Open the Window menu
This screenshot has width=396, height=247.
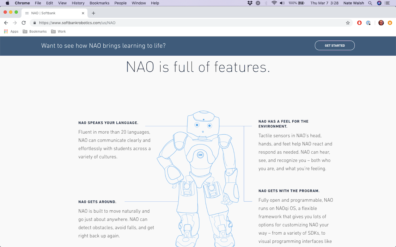tap(139, 3)
